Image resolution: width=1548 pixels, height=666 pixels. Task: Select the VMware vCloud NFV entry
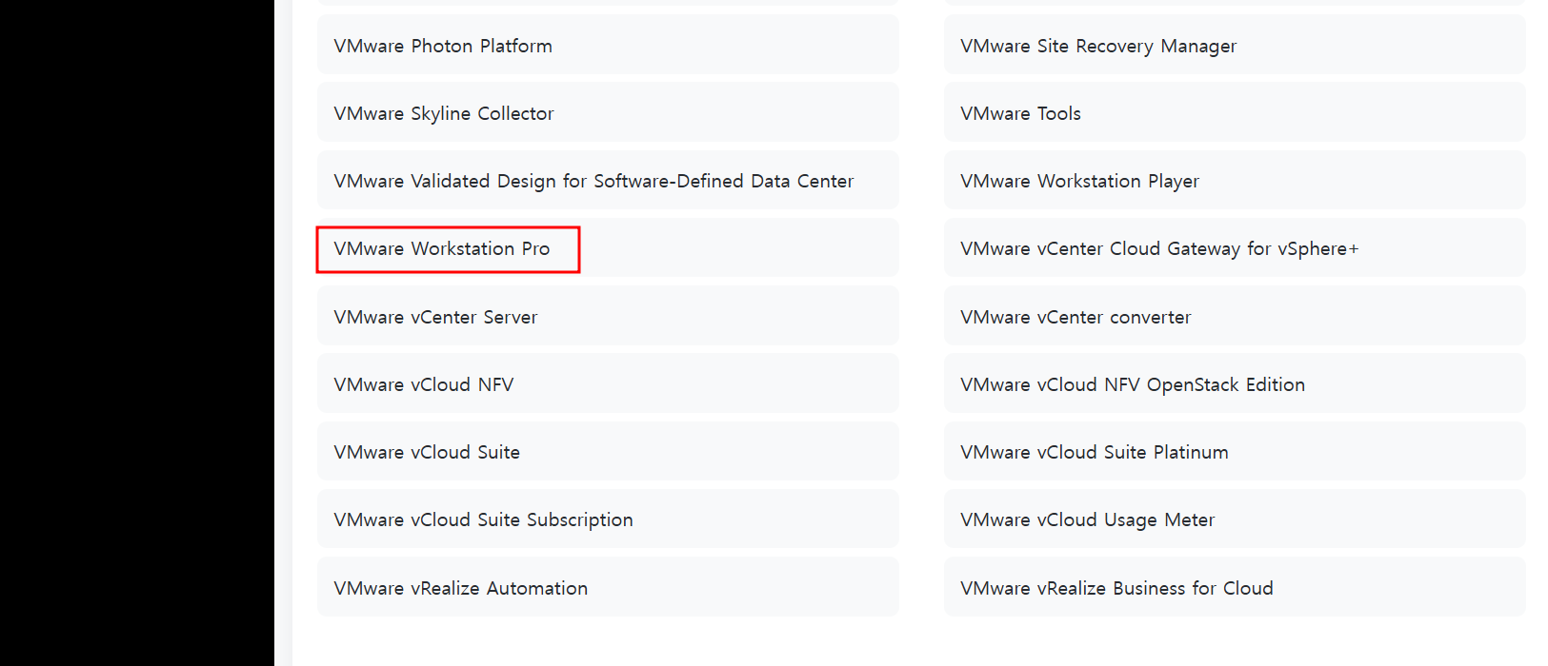[x=608, y=383]
